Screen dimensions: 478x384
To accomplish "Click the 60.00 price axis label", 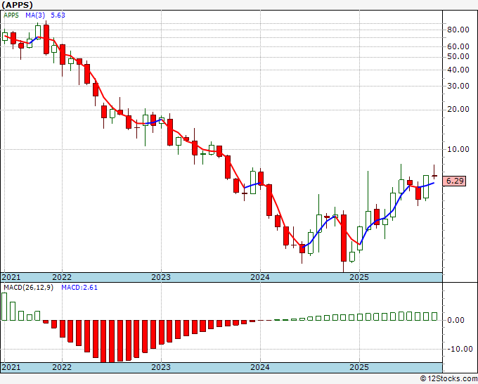I will [458, 46].
